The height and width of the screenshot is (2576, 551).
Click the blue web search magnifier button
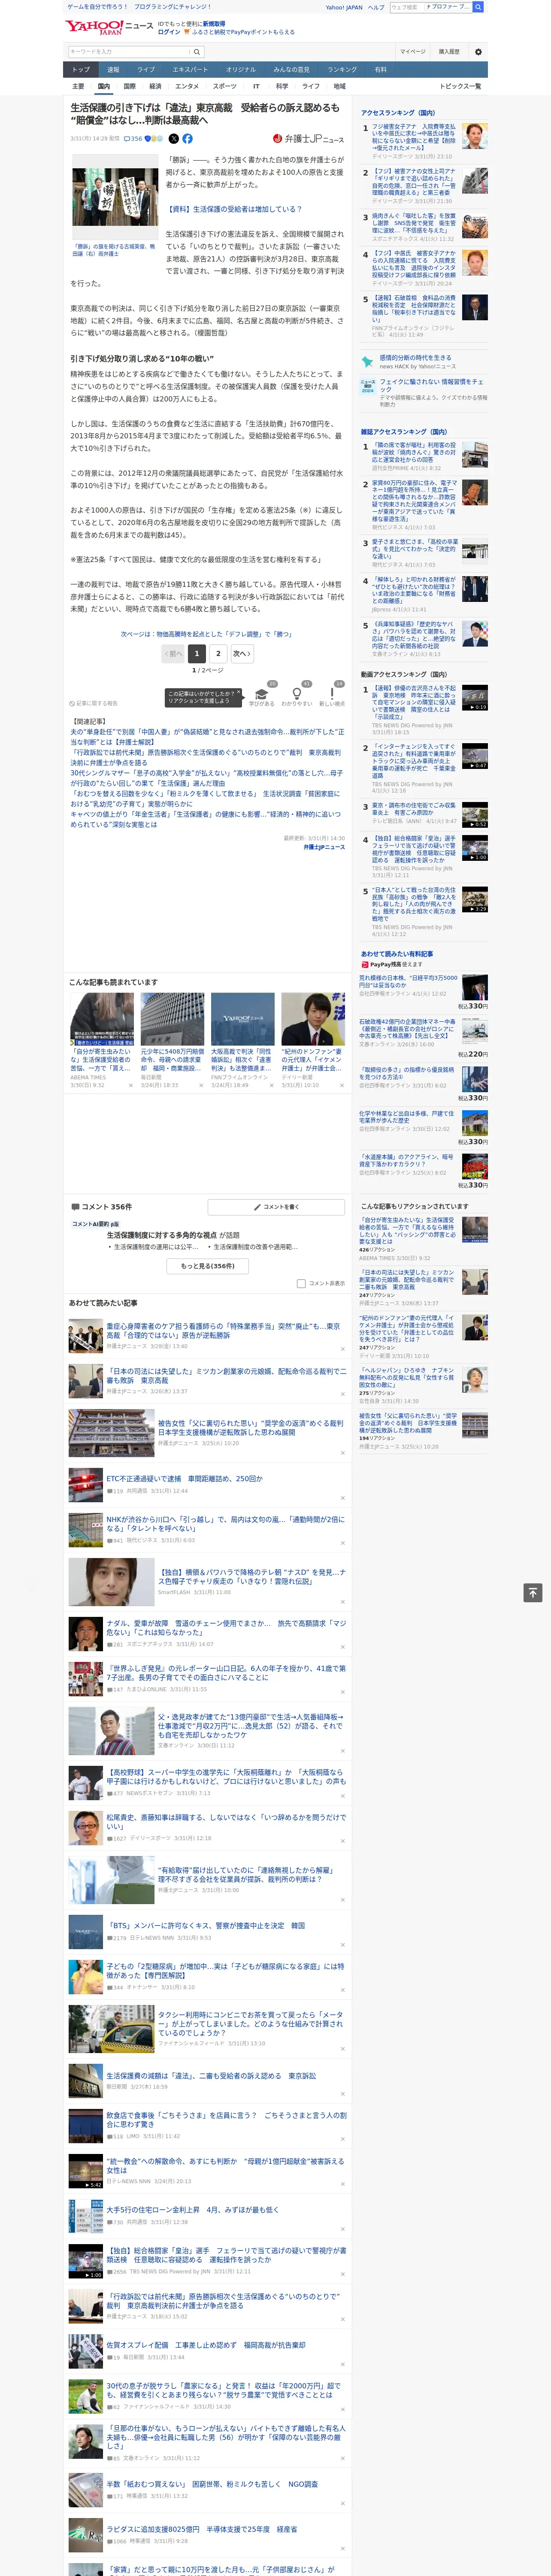pyautogui.click(x=478, y=7)
